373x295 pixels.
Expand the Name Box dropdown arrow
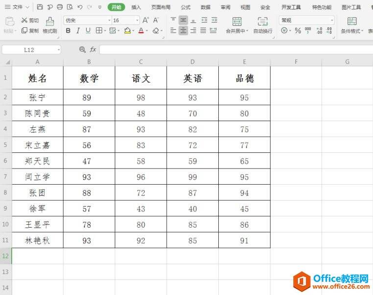tap(59, 50)
